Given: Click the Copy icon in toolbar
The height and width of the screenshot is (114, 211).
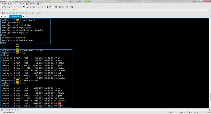Looking at the screenshot, I should 24,7.
